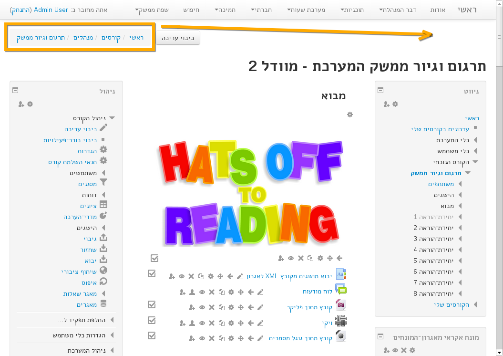The height and width of the screenshot is (356, 503).
Task: Click the Flickr file icon
Action: pyautogui.click(x=341, y=305)
